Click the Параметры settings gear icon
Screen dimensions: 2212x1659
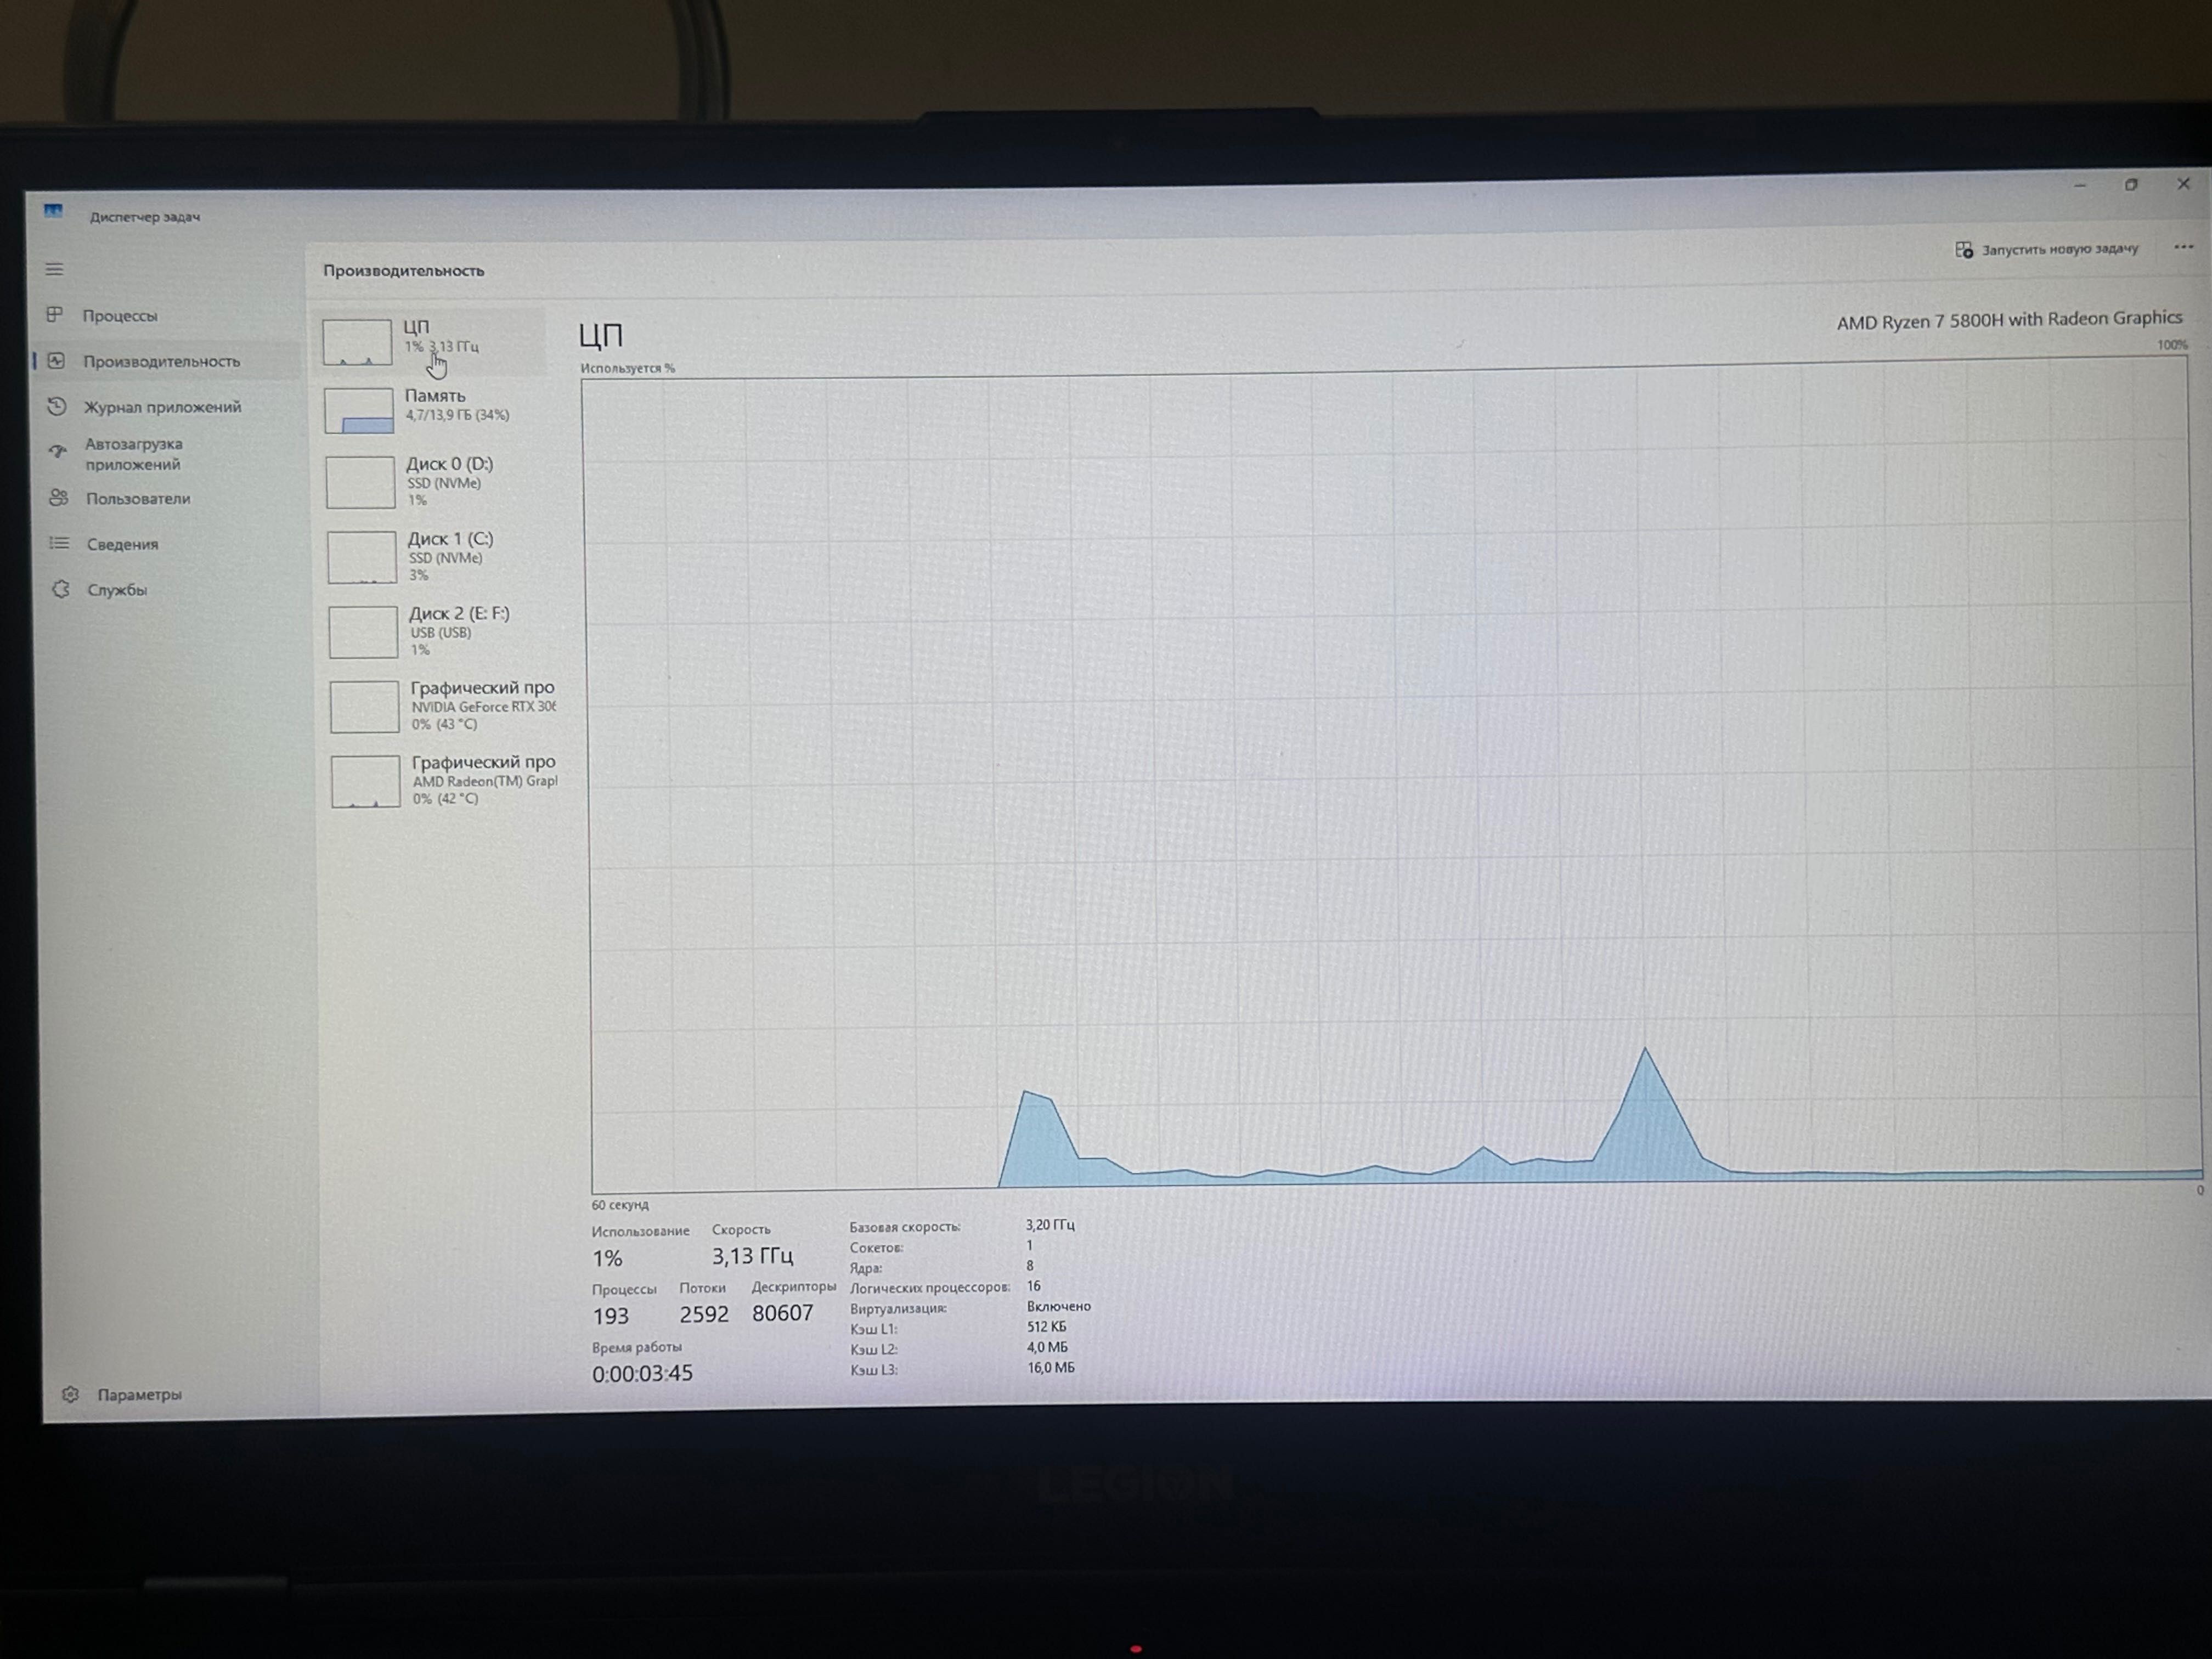[70, 1394]
